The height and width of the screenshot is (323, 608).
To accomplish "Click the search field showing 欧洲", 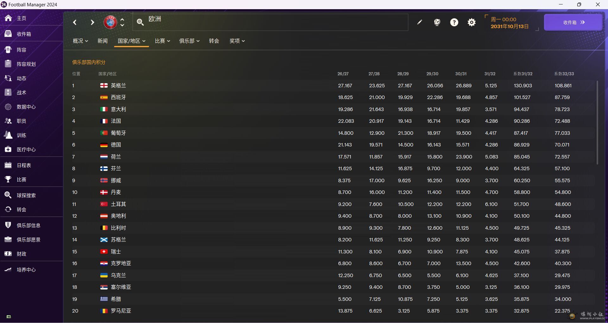I will pyautogui.click(x=271, y=22).
